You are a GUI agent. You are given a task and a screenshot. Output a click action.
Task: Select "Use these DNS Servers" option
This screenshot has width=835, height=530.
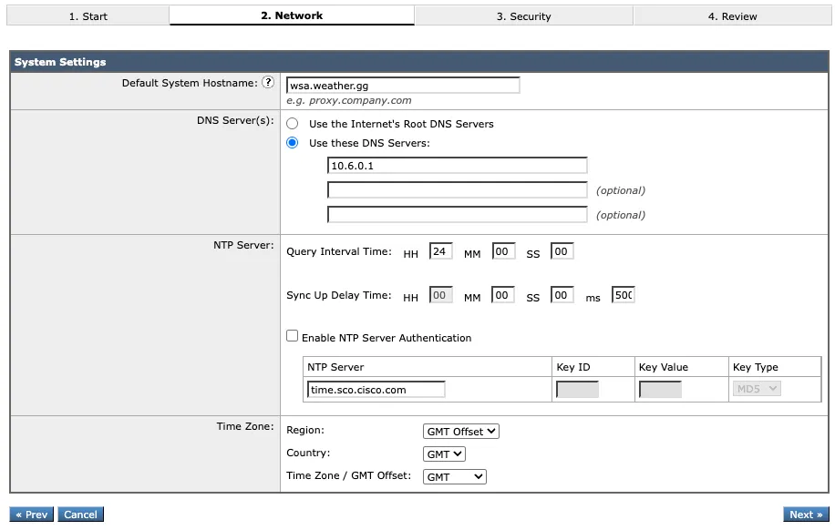(292, 142)
